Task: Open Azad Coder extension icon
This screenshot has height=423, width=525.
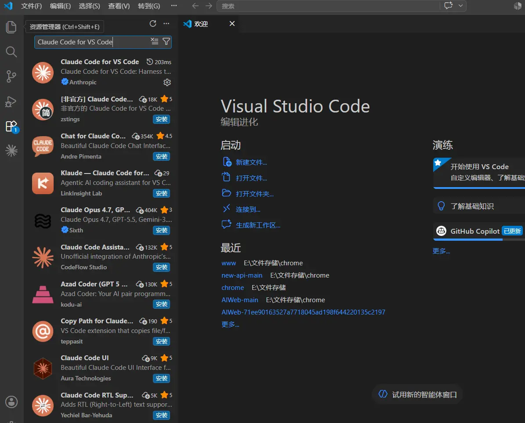Action: coord(43,294)
